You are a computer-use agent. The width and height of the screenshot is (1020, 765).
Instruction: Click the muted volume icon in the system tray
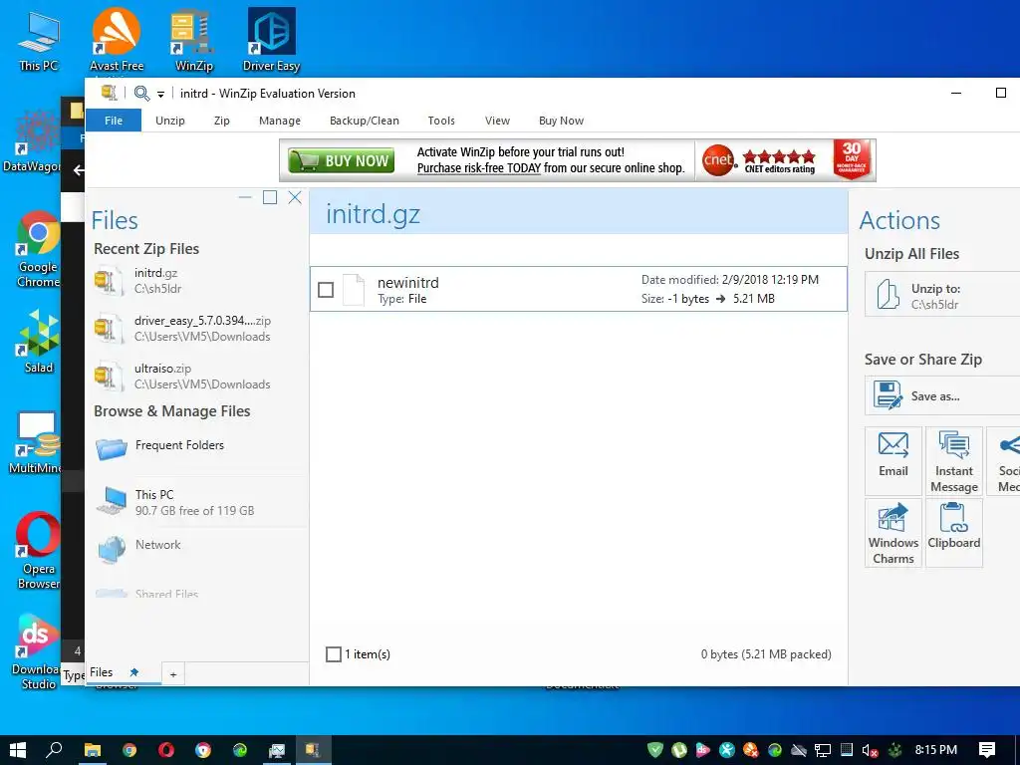[x=871, y=751]
